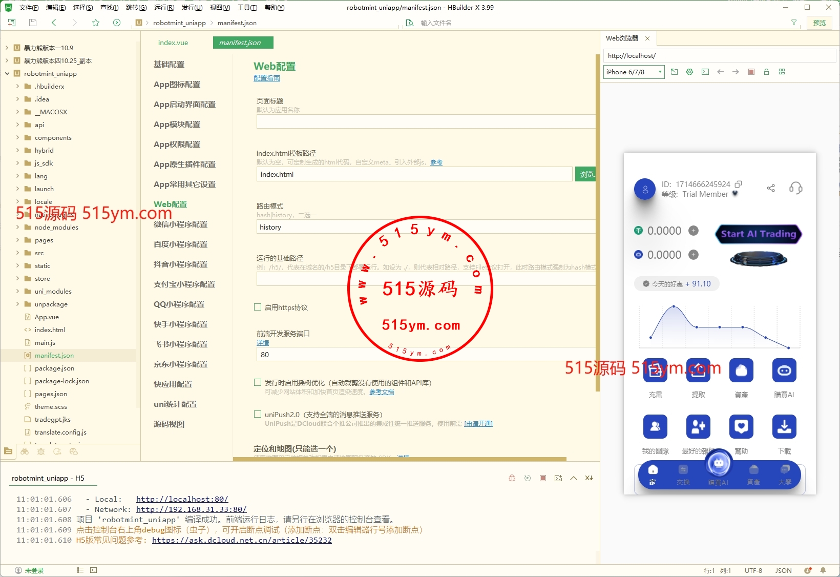Expand the pages folder in tree
840x577 pixels.
click(17, 240)
